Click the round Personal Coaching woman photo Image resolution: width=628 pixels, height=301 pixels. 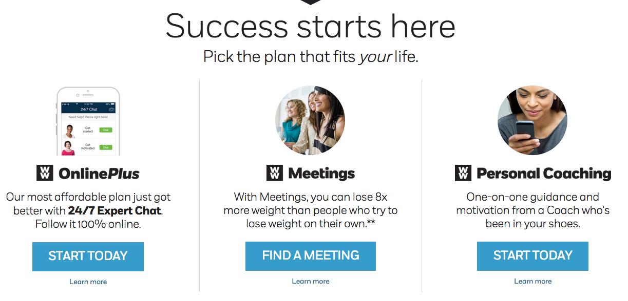coord(532,120)
